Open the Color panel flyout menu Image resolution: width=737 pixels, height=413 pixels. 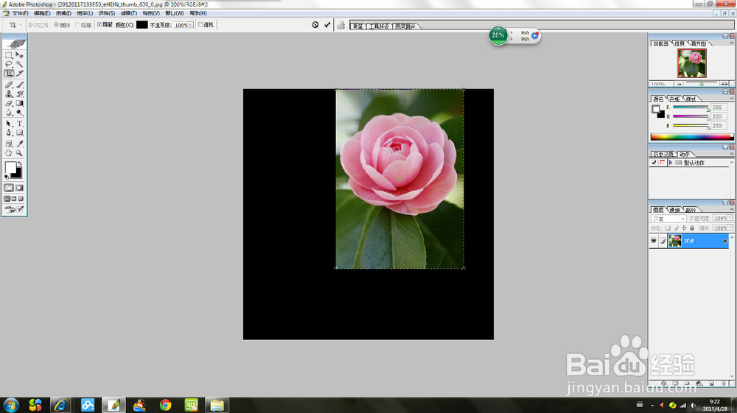(x=731, y=99)
